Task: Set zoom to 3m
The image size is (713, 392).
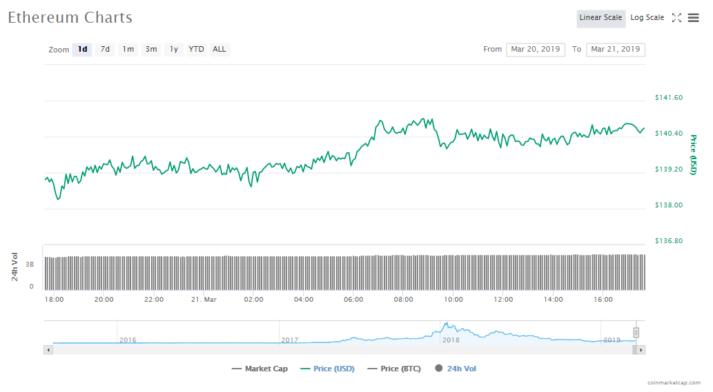Action: (x=150, y=50)
